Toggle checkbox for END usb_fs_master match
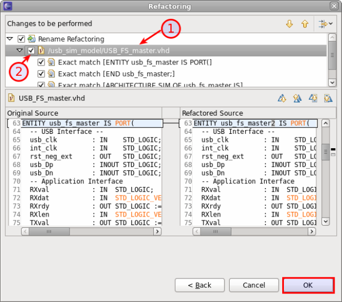342x302 pixels. 41,74
